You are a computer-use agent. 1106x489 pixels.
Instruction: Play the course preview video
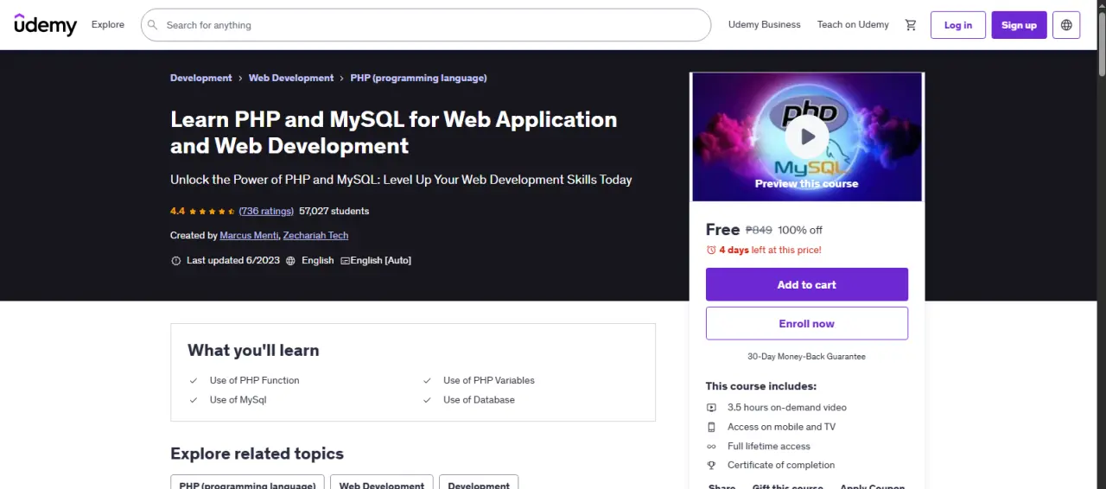tap(807, 137)
